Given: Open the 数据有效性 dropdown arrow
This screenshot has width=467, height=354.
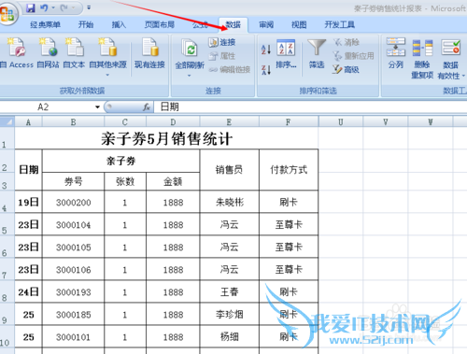Looking at the screenshot, I should tap(463, 76).
